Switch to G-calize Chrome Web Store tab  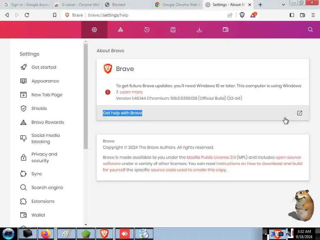coord(77,5)
